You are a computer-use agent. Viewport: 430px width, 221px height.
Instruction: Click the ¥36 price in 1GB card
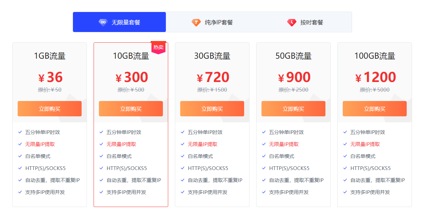[51, 77]
